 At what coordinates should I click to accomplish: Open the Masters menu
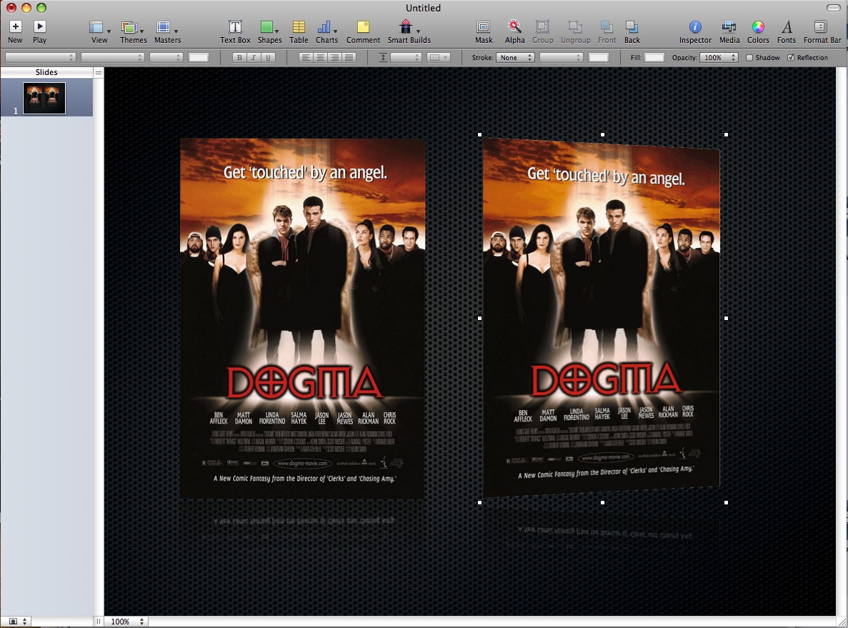click(x=167, y=32)
